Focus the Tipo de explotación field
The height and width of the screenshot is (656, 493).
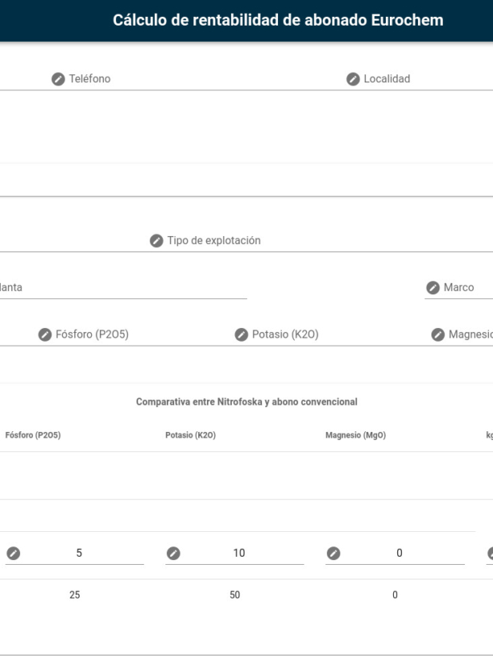tap(320, 241)
